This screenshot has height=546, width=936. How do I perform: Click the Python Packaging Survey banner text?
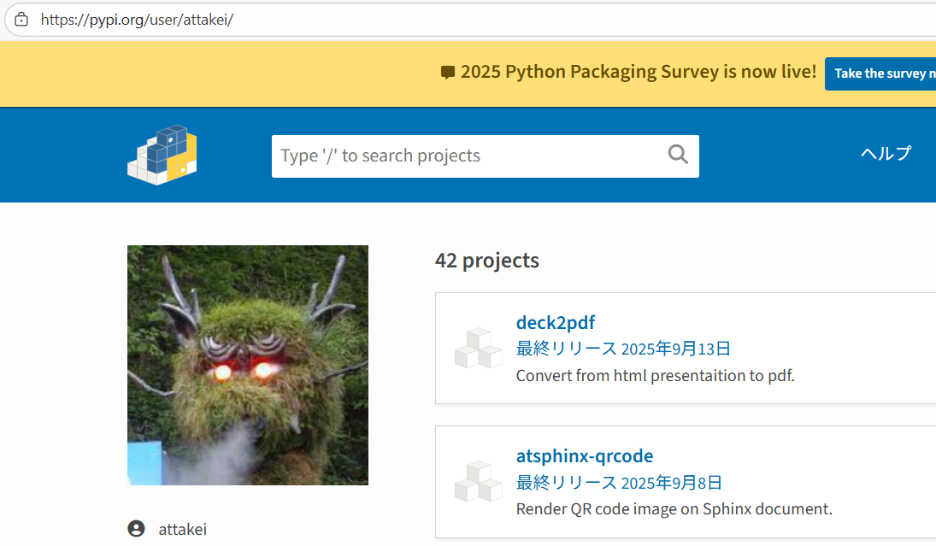[638, 72]
